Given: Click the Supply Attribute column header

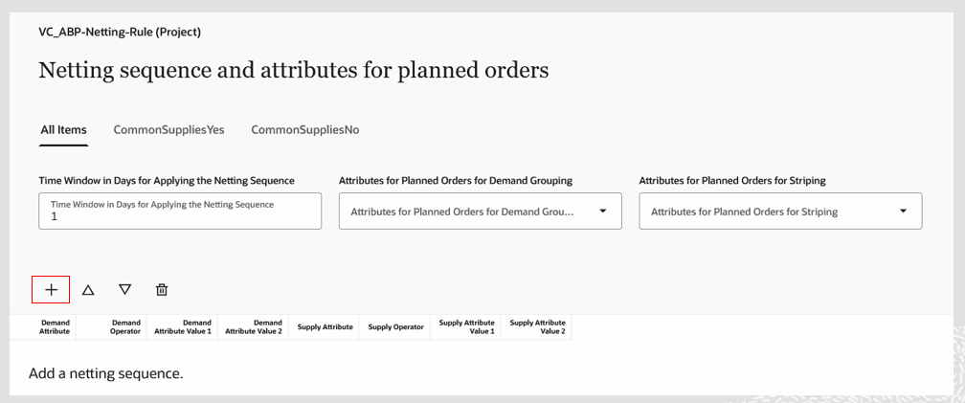Looking at the screenshot, I should [x=325, y=327].
